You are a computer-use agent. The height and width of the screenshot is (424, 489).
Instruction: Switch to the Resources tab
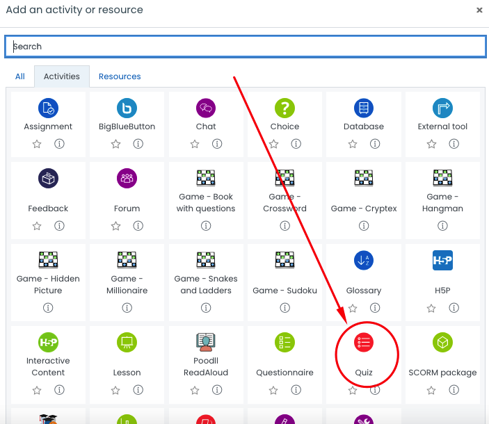tap(120, 76)
